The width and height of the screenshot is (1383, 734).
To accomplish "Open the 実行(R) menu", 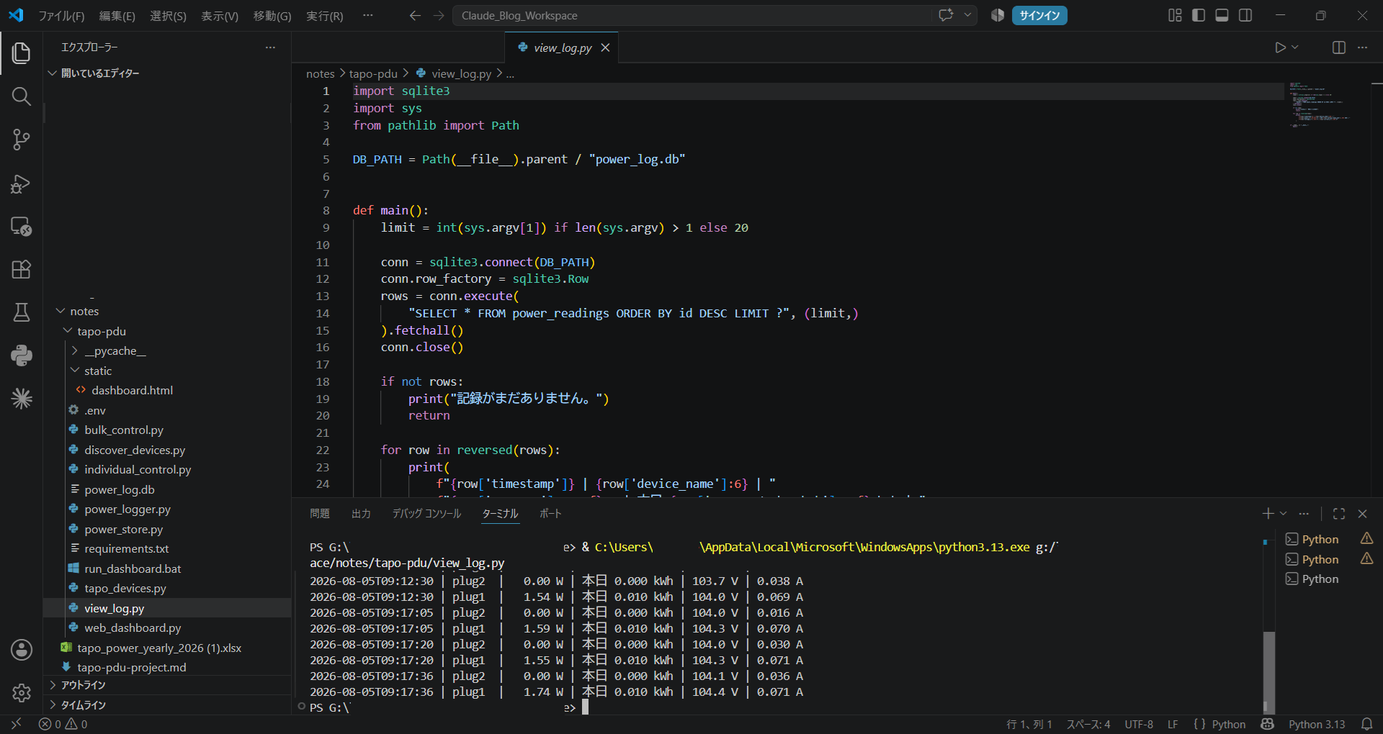I will coord(324,16).
